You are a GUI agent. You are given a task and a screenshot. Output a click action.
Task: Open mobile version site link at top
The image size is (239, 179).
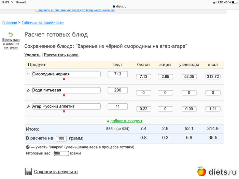[x=75, y=10]
